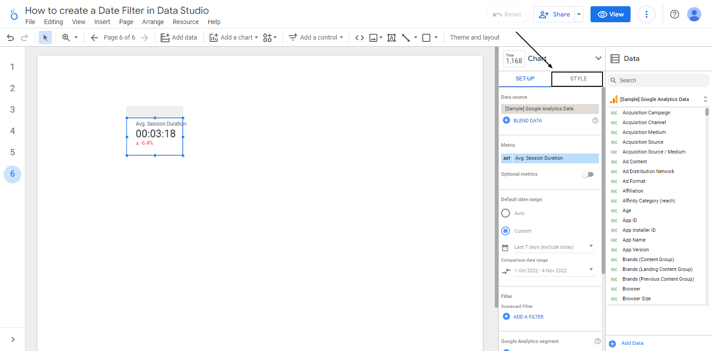
Task: Click the Browser Size field
Action: tap(636, 299)
